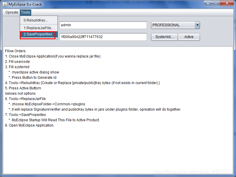Focus the system id field 1f006a90A22ff711477632
236x177 pixels.
[103, 37]
